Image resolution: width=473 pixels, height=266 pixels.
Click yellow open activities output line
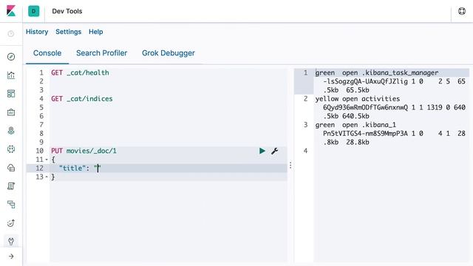[x=358, y=98]
